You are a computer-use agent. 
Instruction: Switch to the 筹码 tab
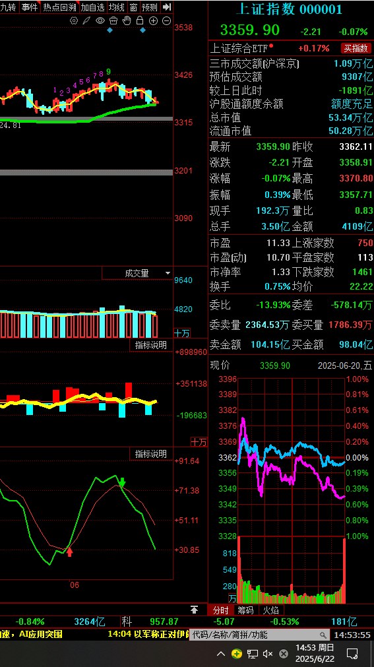coord(245,610)
